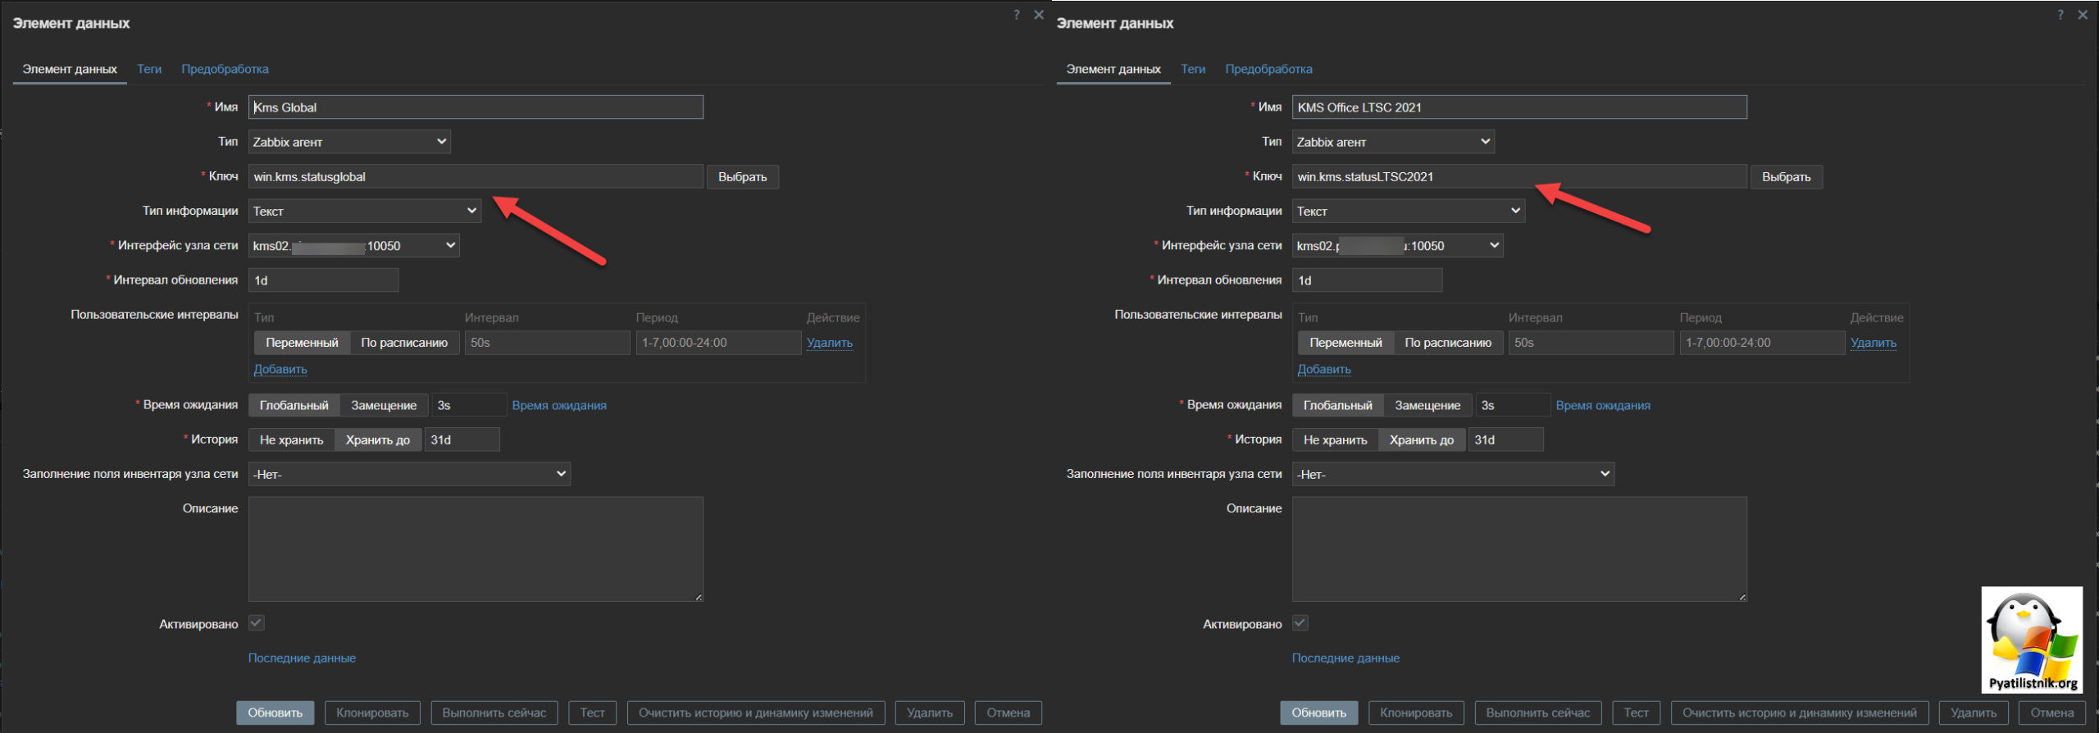Open inventory field dropdown in KMS Office LTSC dialog

[1453, 474]
